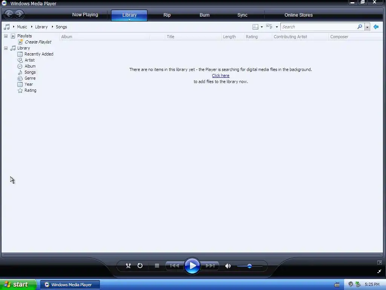Screen dimensions: 386x290
Task: Open the Rip tab
Action: click(x=167, y=15)
